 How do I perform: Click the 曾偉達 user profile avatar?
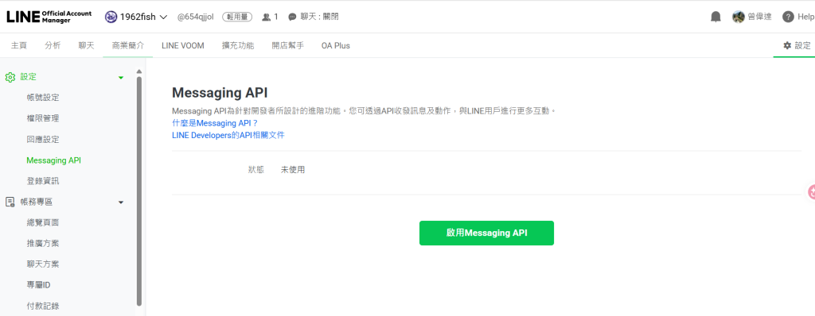click(x=738, y=17)
